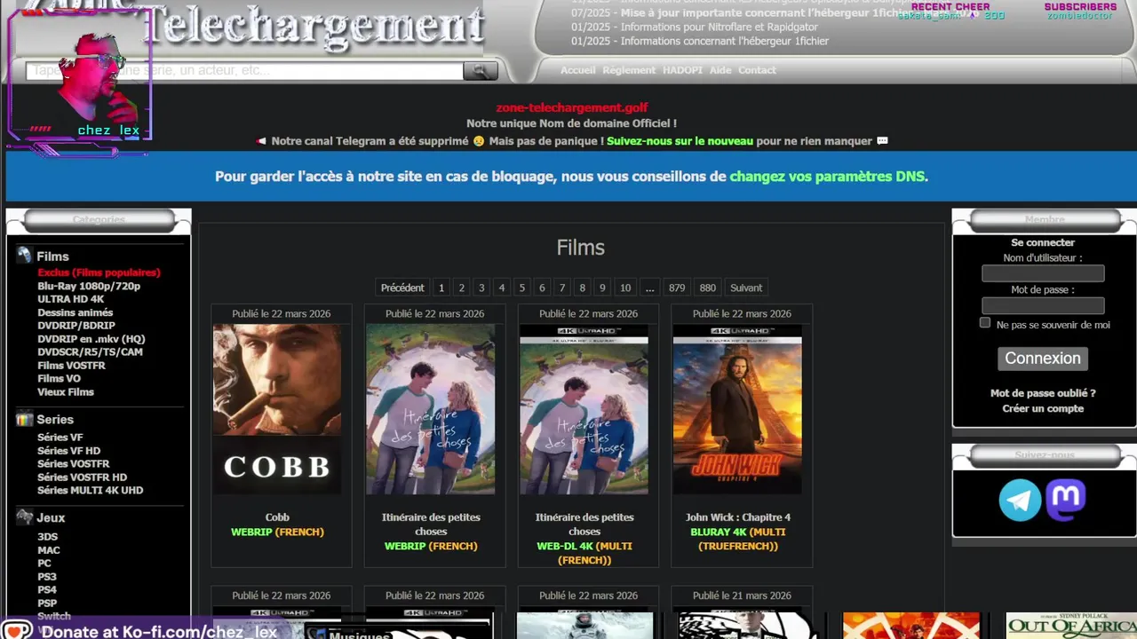Click the 'Mot de passe' field
The width and height of the screenshot is (1137, 639).
[1043, 305]
